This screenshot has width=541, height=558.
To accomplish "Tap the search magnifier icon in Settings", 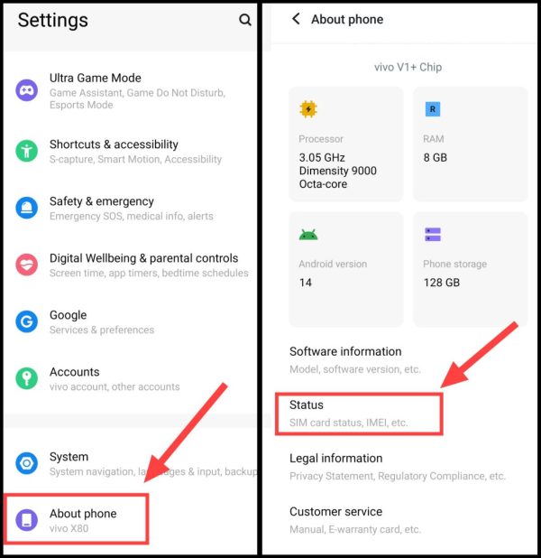I will pyautogui.click(x=245, y=20).
